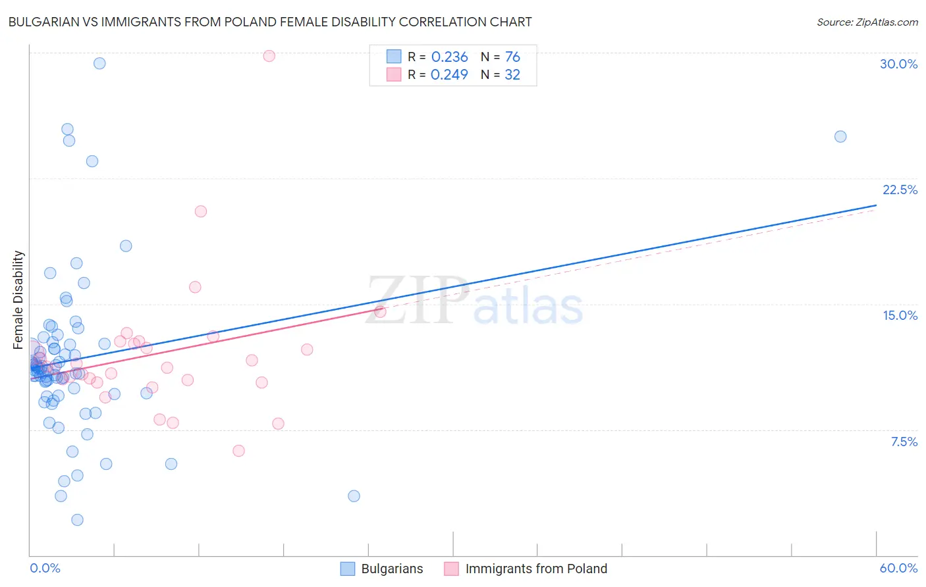Click the N = 76 statistic value
926x587 pixels.
pos(501,57)
